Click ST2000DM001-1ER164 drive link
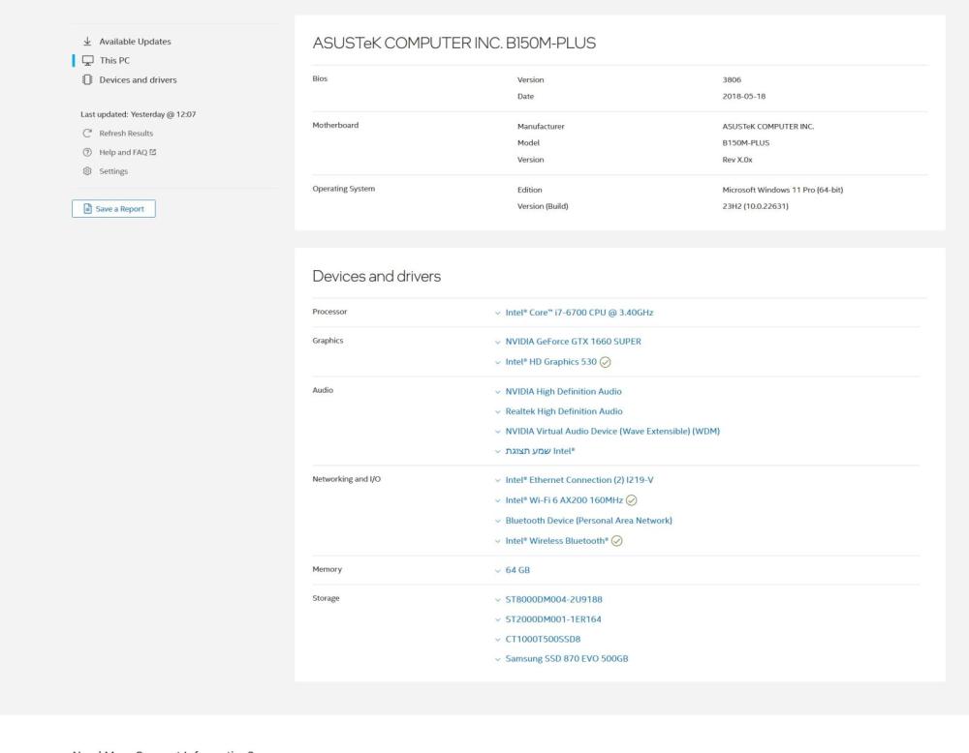This screenshot has width=969, height=753. click(553, 619)
